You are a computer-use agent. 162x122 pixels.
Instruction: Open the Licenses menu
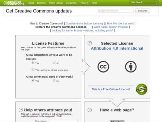pyautogui.click(x=41, y=3)
